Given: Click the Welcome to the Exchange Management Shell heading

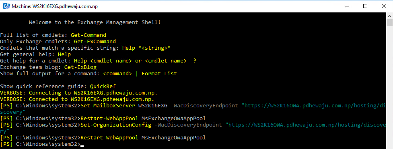Looking at the screenshot, I should (x=95, y=22).
